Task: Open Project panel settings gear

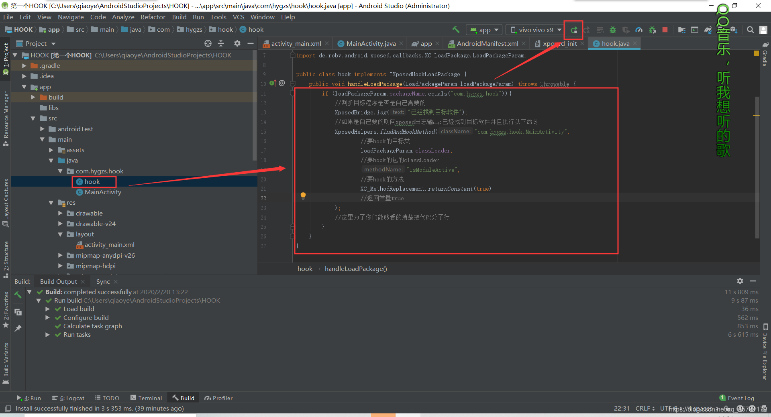Action: coord(237,43)
